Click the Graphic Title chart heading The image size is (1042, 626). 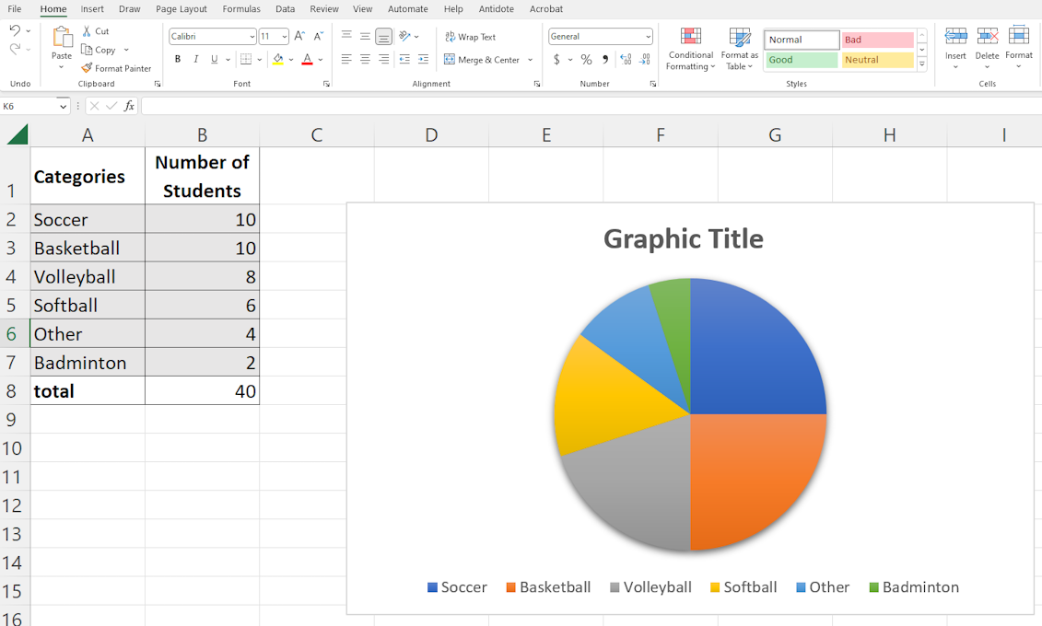coord(683,239)
